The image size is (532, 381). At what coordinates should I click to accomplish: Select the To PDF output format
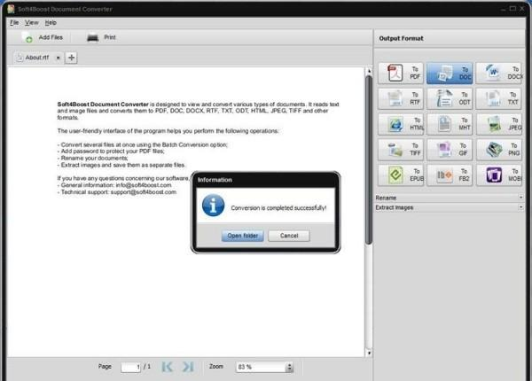point(401,73)
